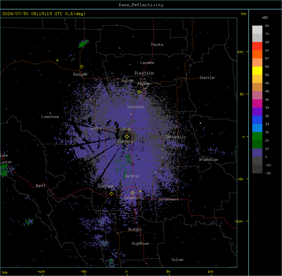The height and width of the screenshot is (276, 282).
Task: Click the Blackfalds city label
Action: [x=144, y=73]
